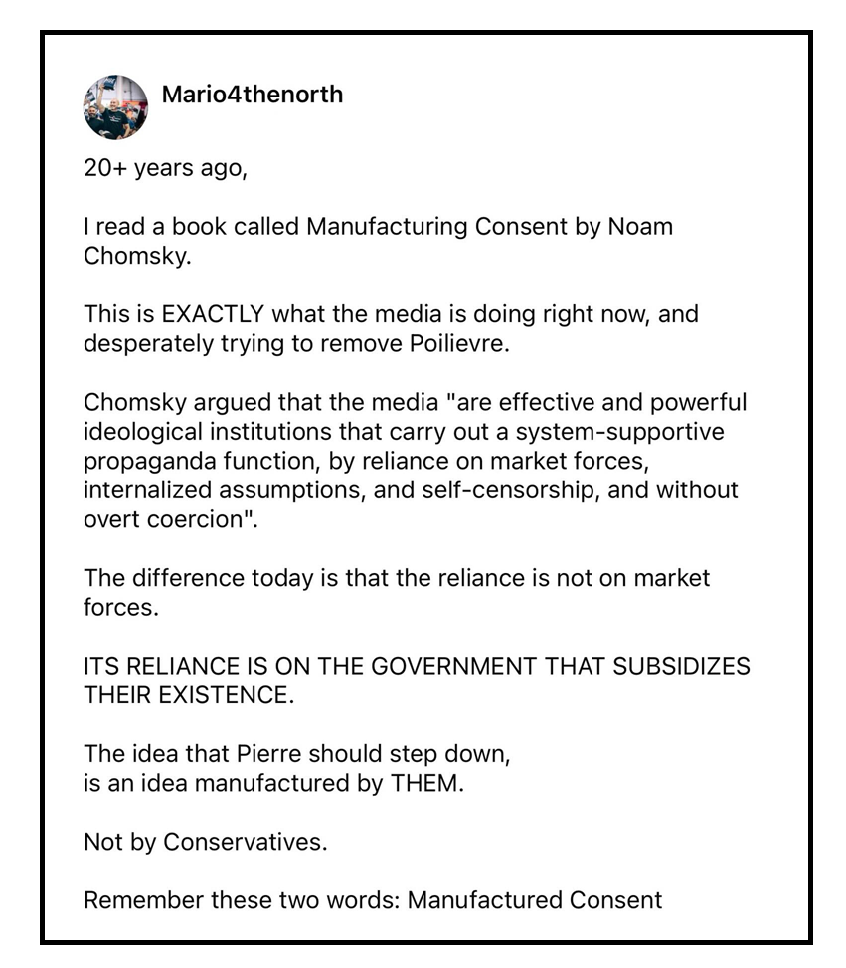Click the "20+ years ago," opening line
The height and width of the screenshot is (968, 846).
pos(164,168)
